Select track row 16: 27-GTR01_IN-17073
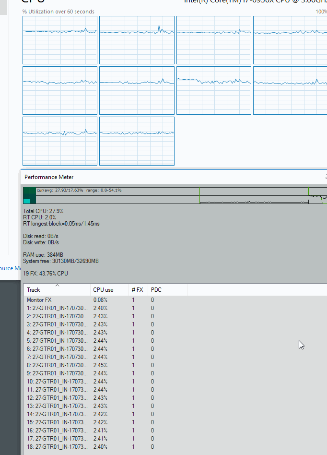The height and width of the screenshot is (455, 327). pos(175,430)
